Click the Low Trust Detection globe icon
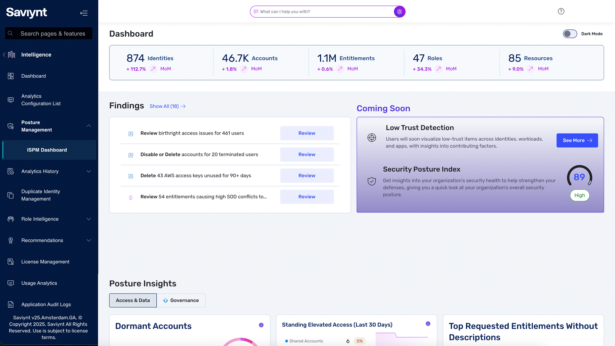Image resolution: width=615 pixels, height=346 pixels. [x=372, y=138]
